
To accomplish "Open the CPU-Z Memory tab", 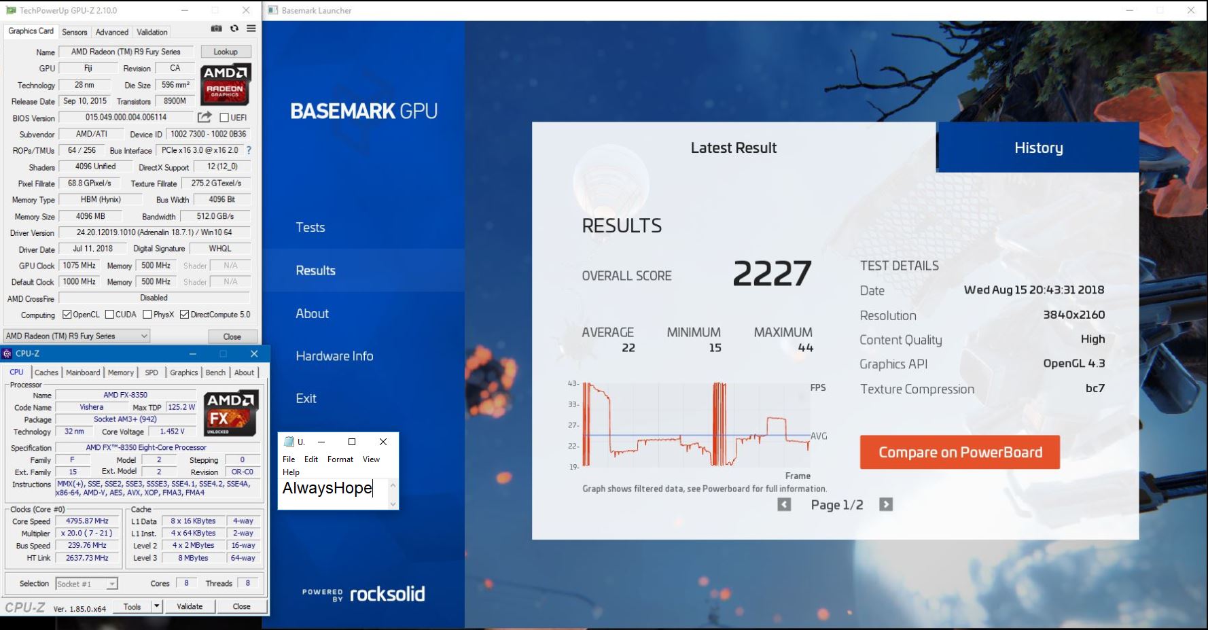I will tap(121, 372).
